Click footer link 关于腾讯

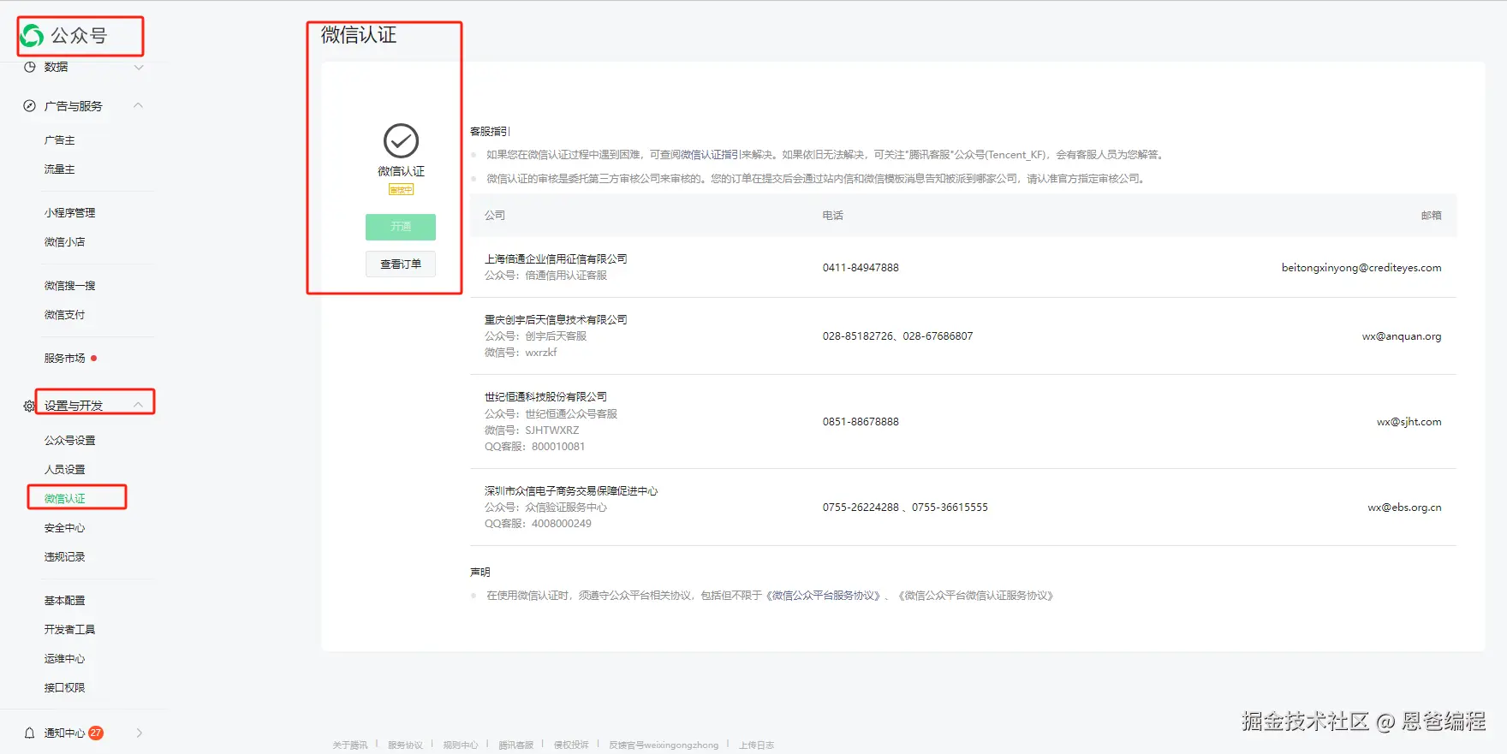tap(350, 745)
